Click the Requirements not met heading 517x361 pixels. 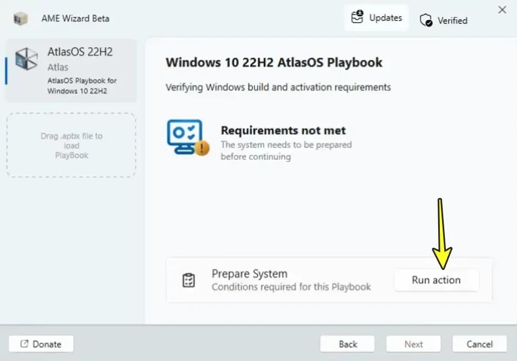[283, 131]
